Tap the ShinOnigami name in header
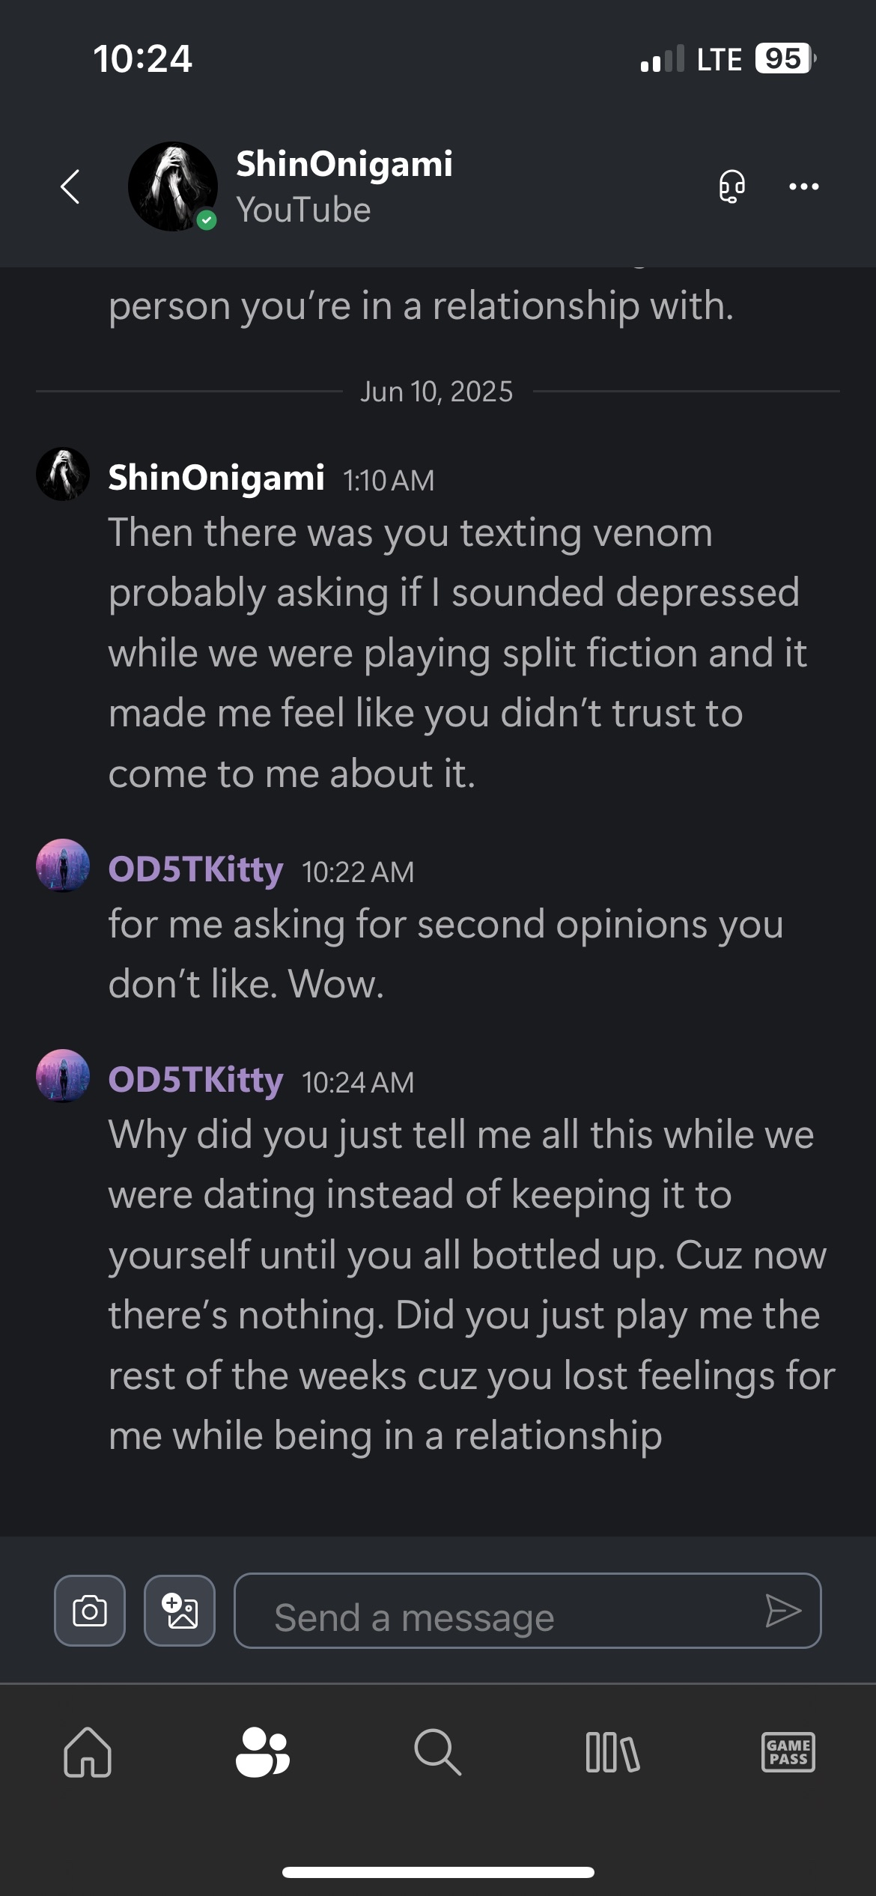 coord(344,164)
